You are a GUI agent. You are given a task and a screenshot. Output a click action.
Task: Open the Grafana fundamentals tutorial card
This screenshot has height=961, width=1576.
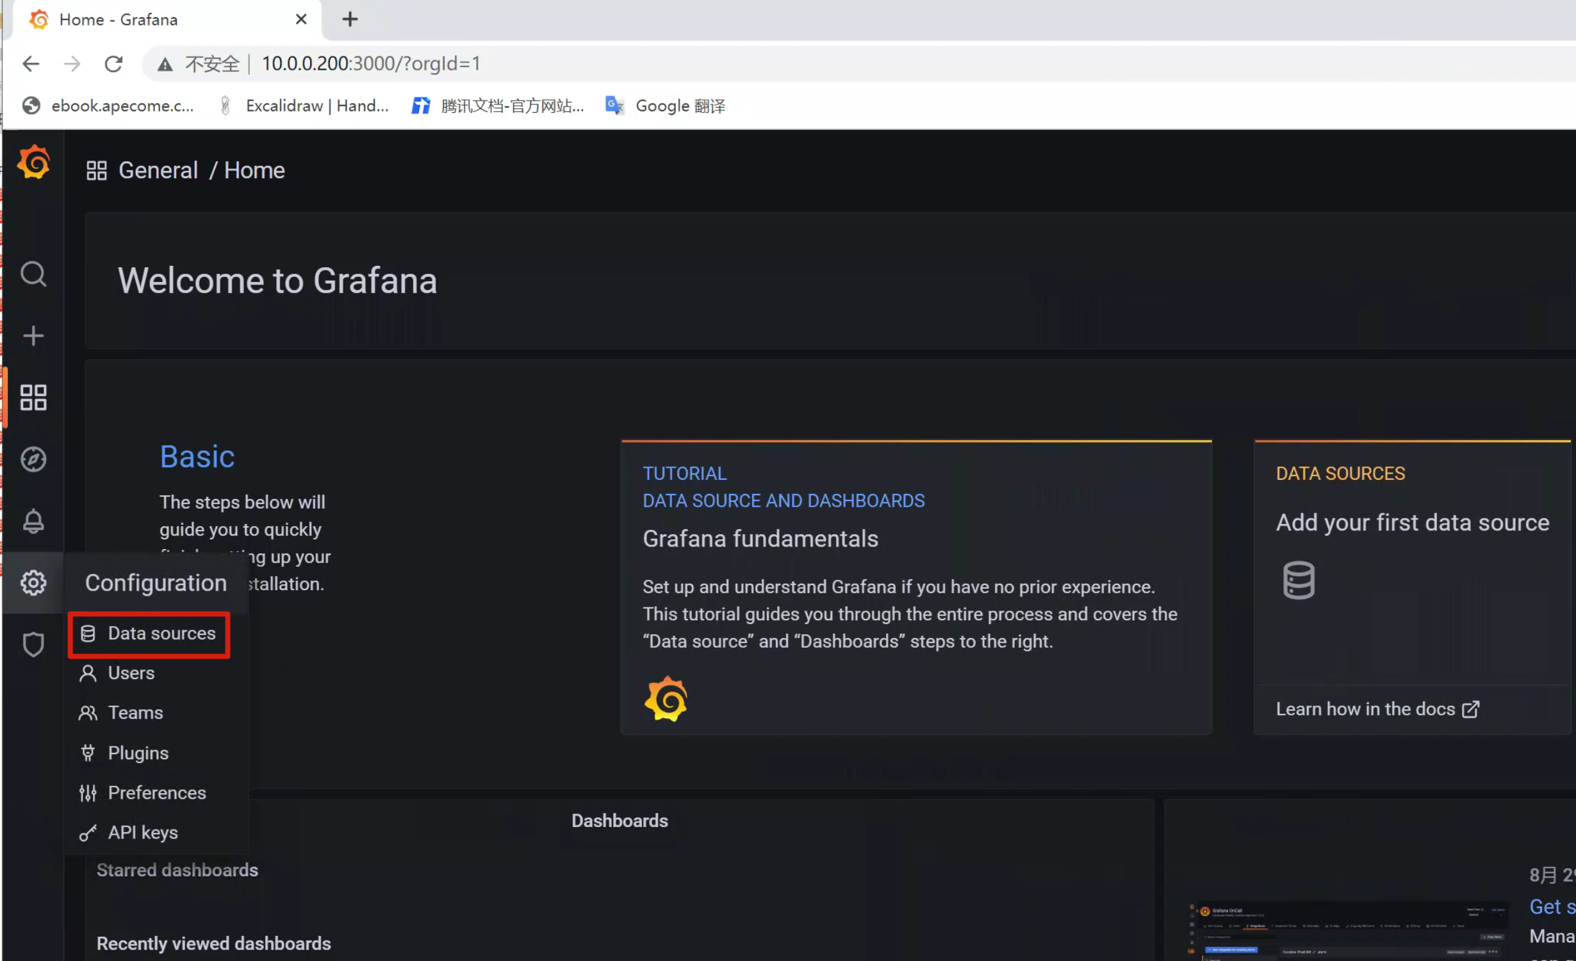point(760,539)
